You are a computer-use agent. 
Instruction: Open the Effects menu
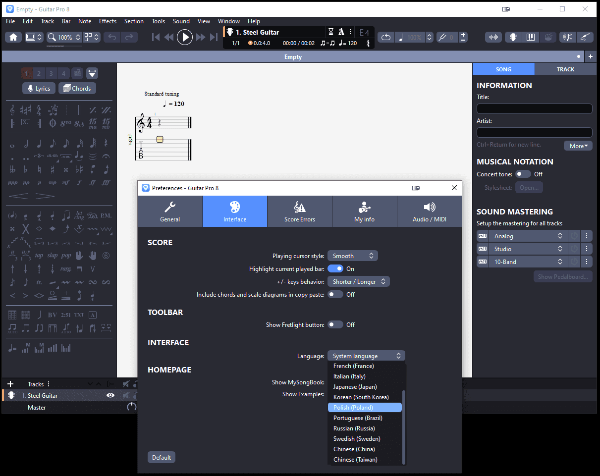108,21
